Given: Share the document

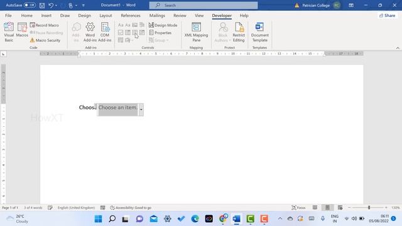Looking at the screenshot, I should (387, 15).
